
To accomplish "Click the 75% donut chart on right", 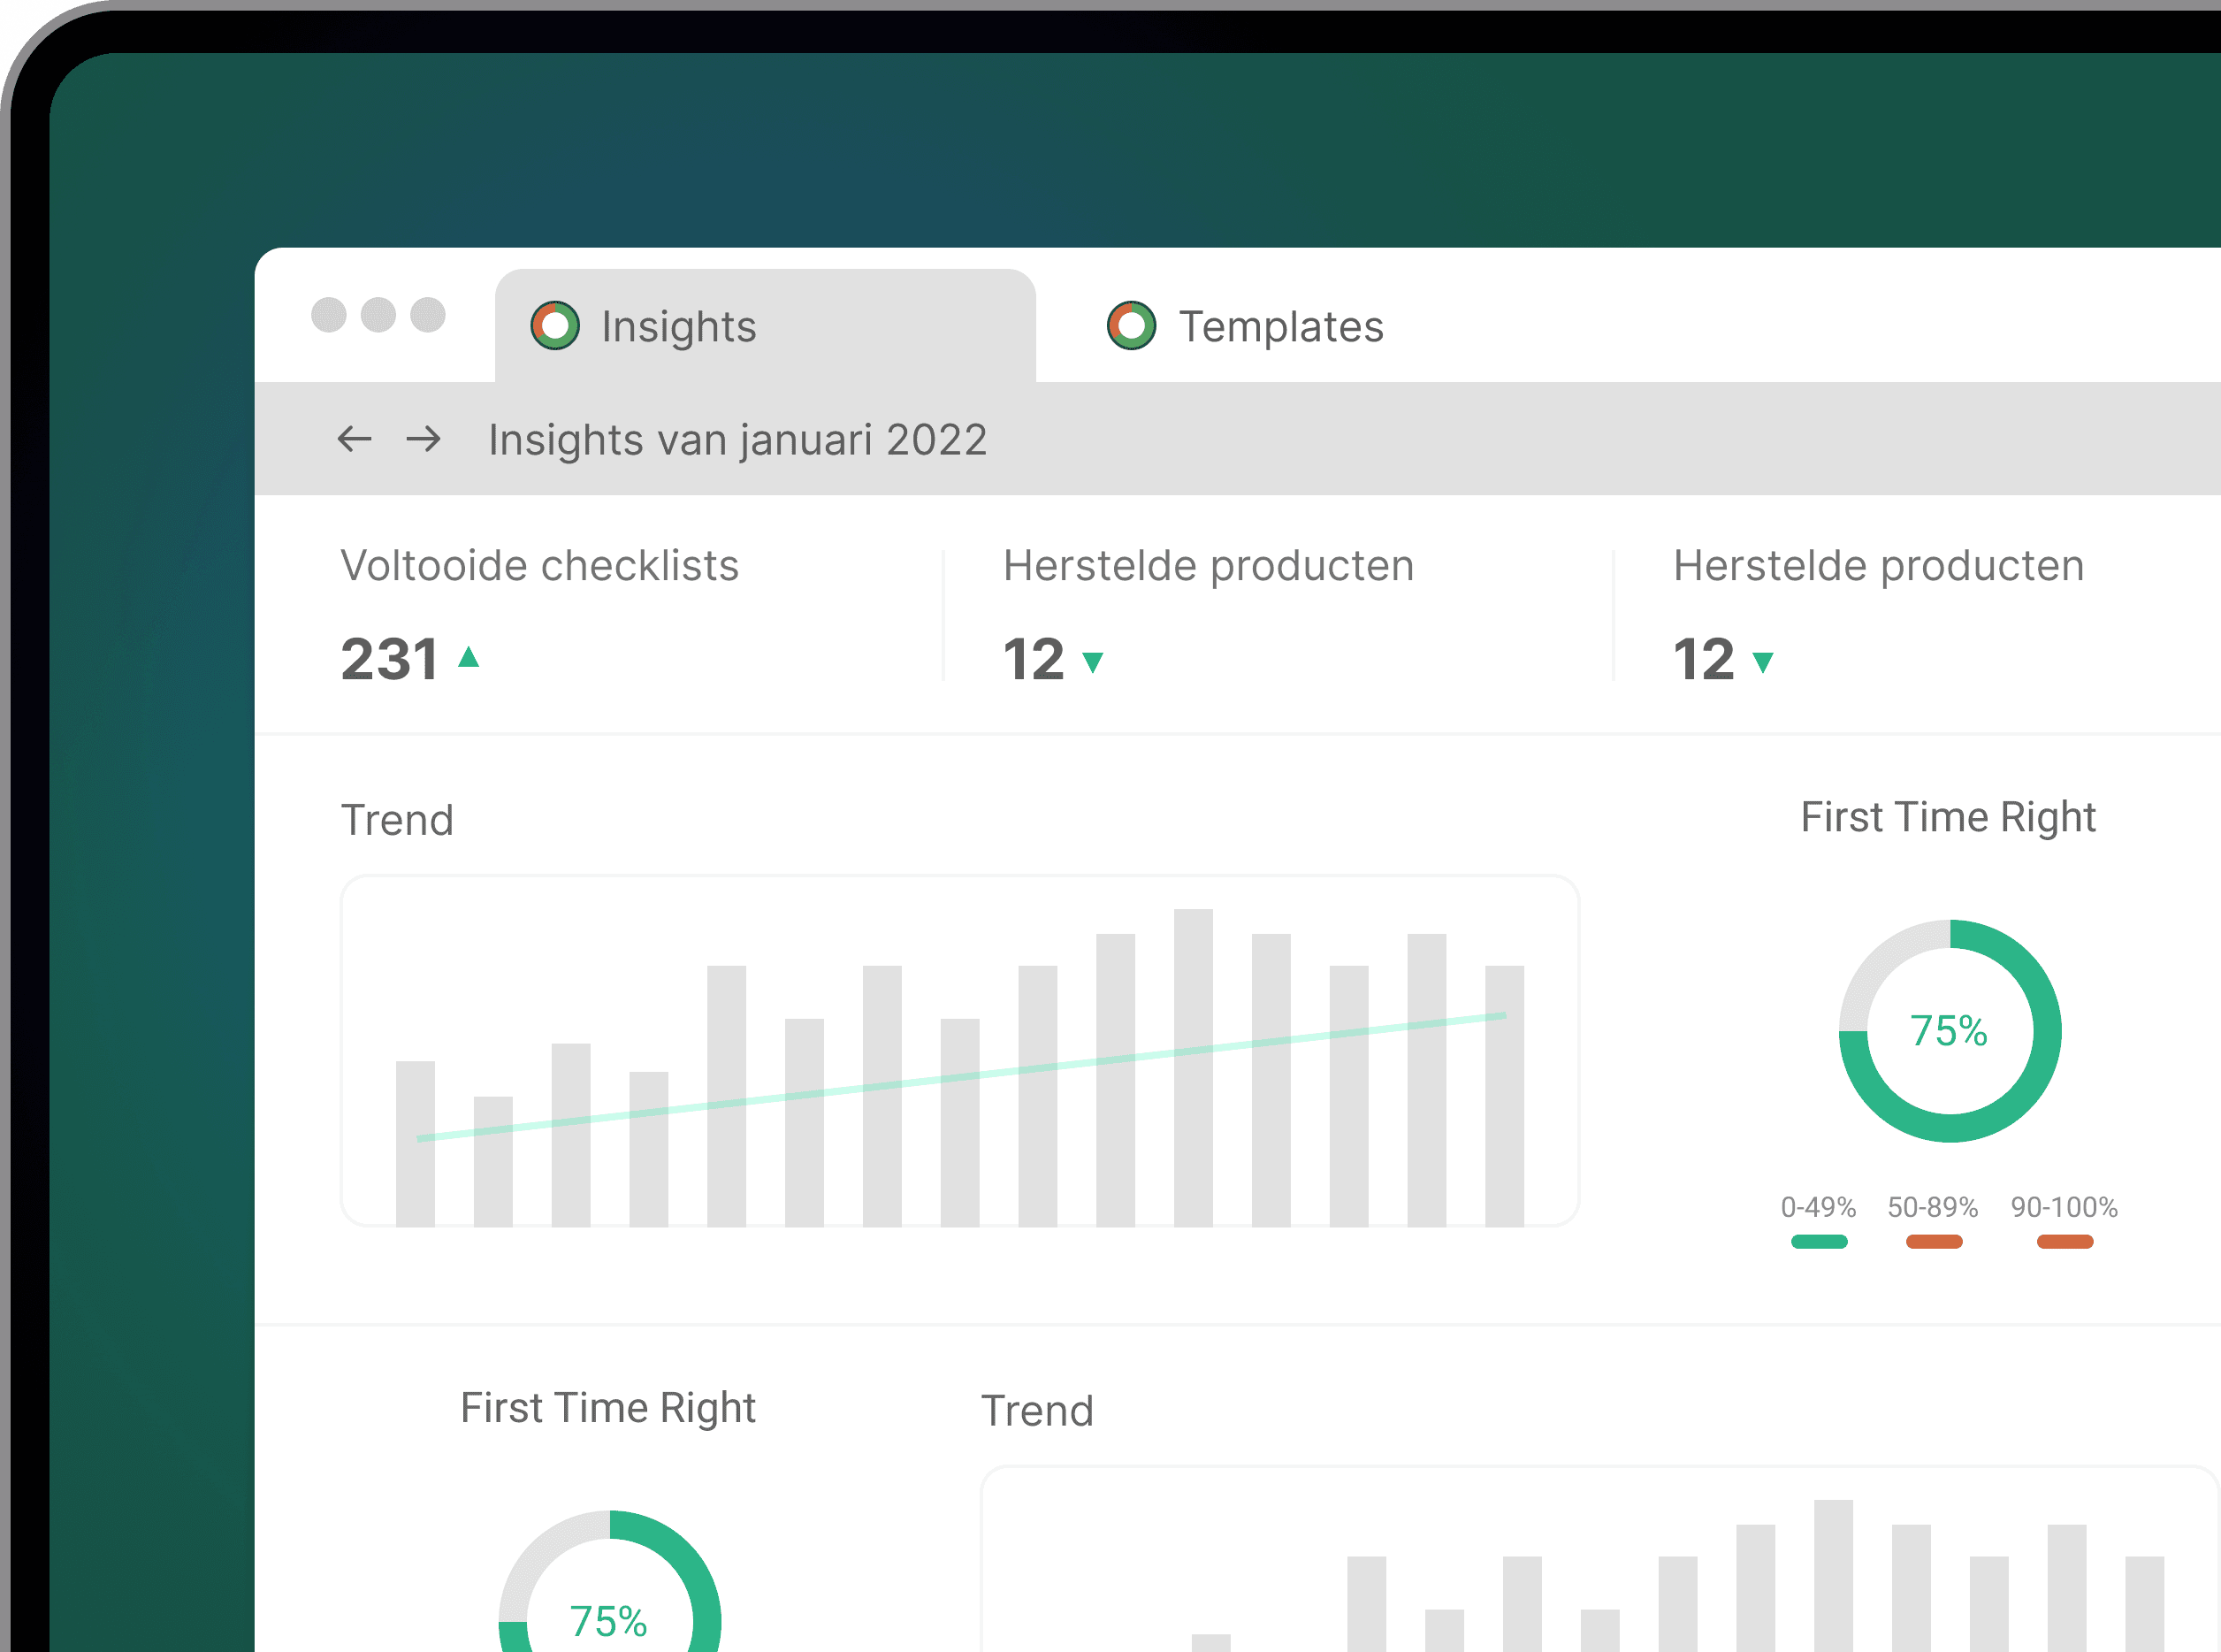I will tap(1950, 1031).
